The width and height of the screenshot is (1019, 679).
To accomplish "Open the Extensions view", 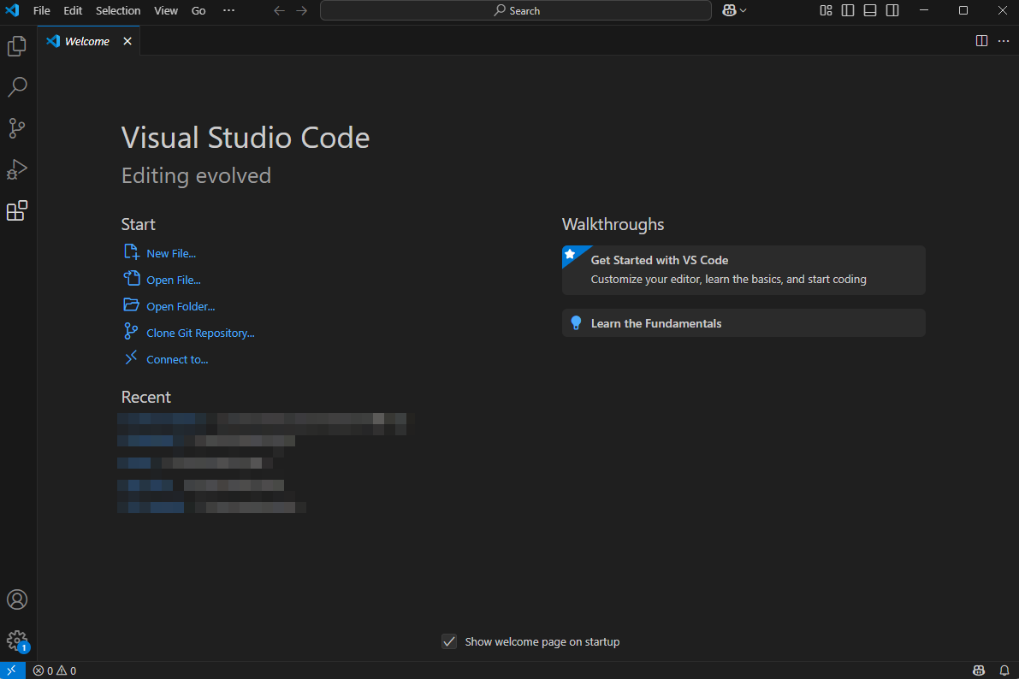I will click(17, 210).
